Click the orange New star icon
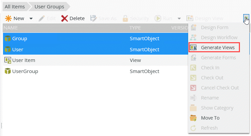This screenshot has width=251, height=136. 8,18
